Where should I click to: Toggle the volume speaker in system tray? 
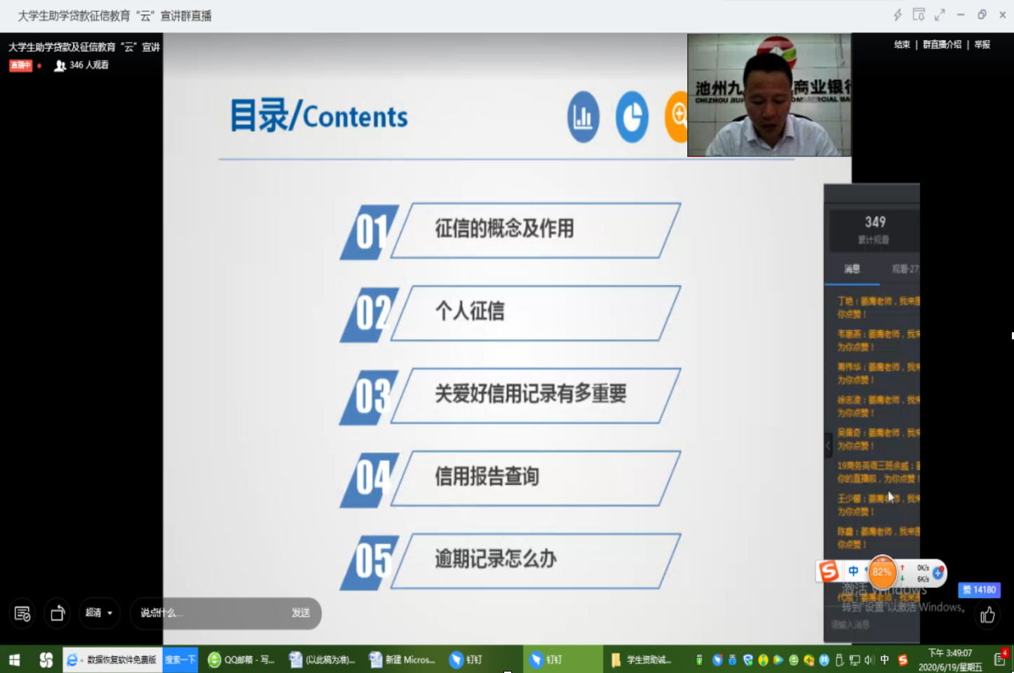(x=870, y=660)
